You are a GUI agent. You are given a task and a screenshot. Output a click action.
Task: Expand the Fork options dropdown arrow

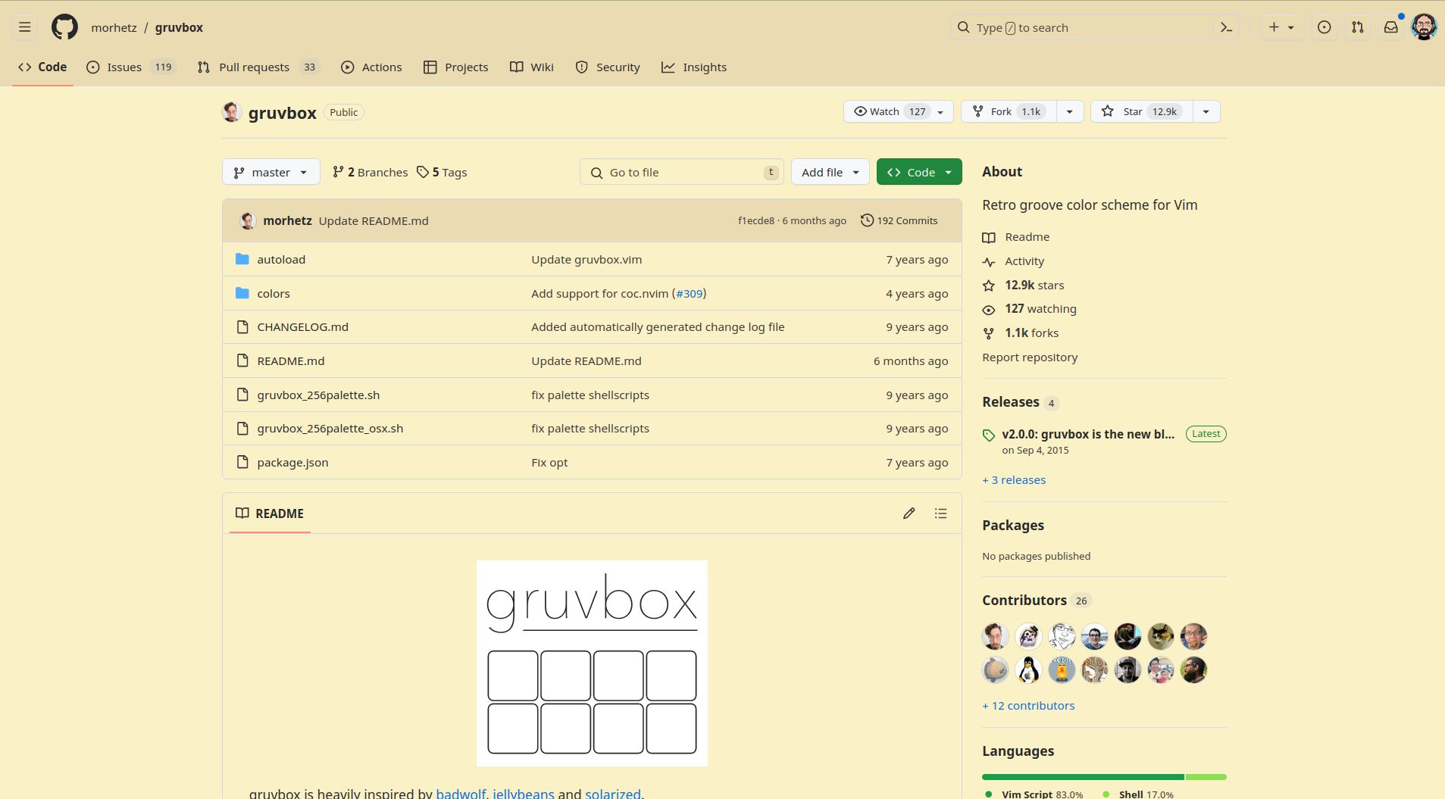1070,111
